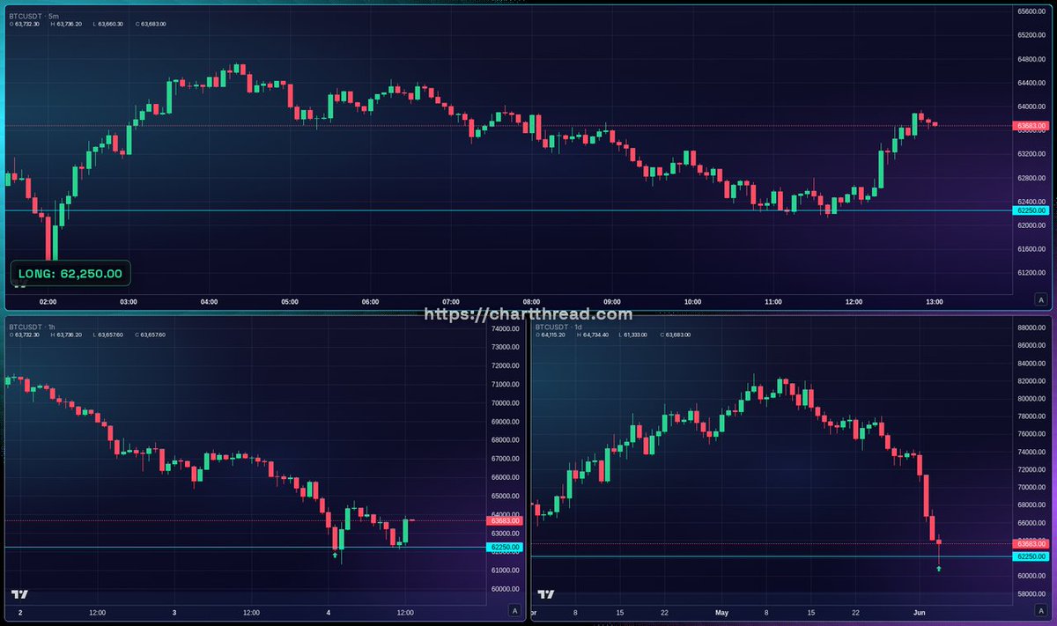Viewport: 1057px width, 626px height.
Task: Click the 11:00 time label on 5m chart
Action: pos(773,301)
